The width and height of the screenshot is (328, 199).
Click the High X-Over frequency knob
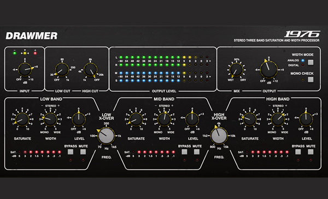219,136
